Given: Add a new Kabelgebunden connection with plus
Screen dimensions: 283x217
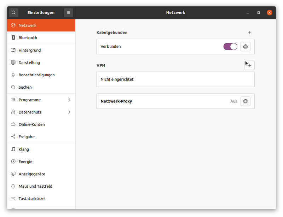Looking at the screenshot, I should click(x=249, y=33).
